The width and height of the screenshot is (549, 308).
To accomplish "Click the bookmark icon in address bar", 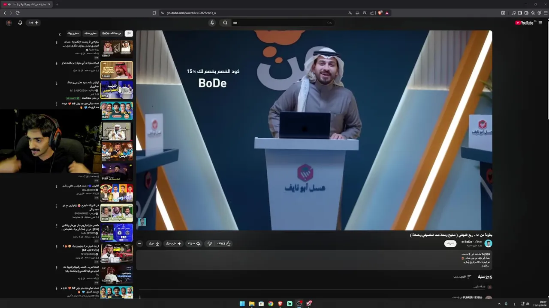I will 154,13.
